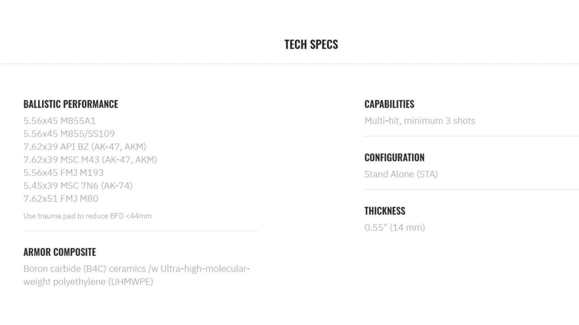This screenshot has width=579, height=325.
Task: Click the 5.45x39 MSC 7N6 (AK-74) line
Action: pyautogui.click(x=78, y=186)
